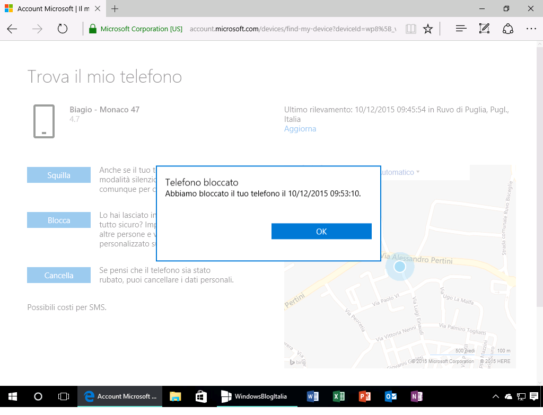Confirm the dialog with OK
Screen dimensions: 543x415
click(321, 231)
